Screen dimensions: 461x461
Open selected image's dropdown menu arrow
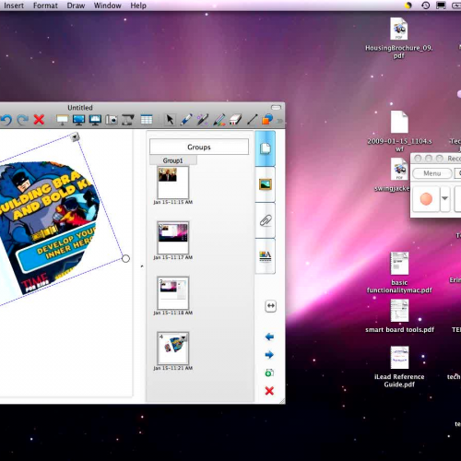point(75,136)
